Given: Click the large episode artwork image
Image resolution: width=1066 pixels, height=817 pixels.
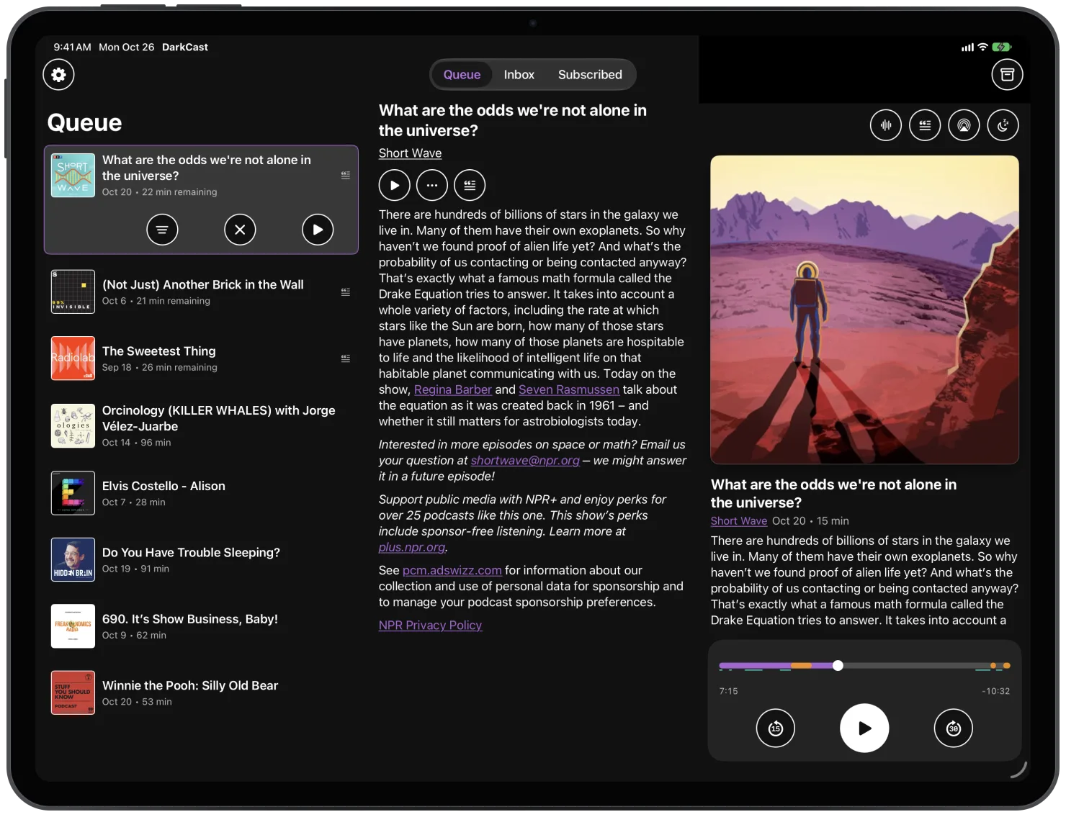Looking at the screenshot, I should [x=864, y=310].
